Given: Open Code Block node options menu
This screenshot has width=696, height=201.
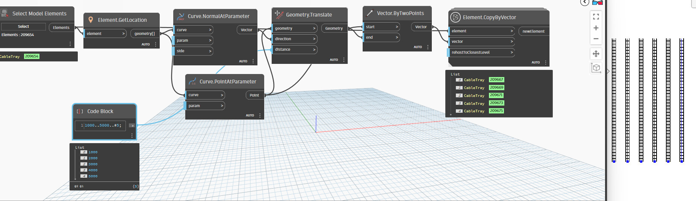Looking at the screenshot, I should (132, 135).
